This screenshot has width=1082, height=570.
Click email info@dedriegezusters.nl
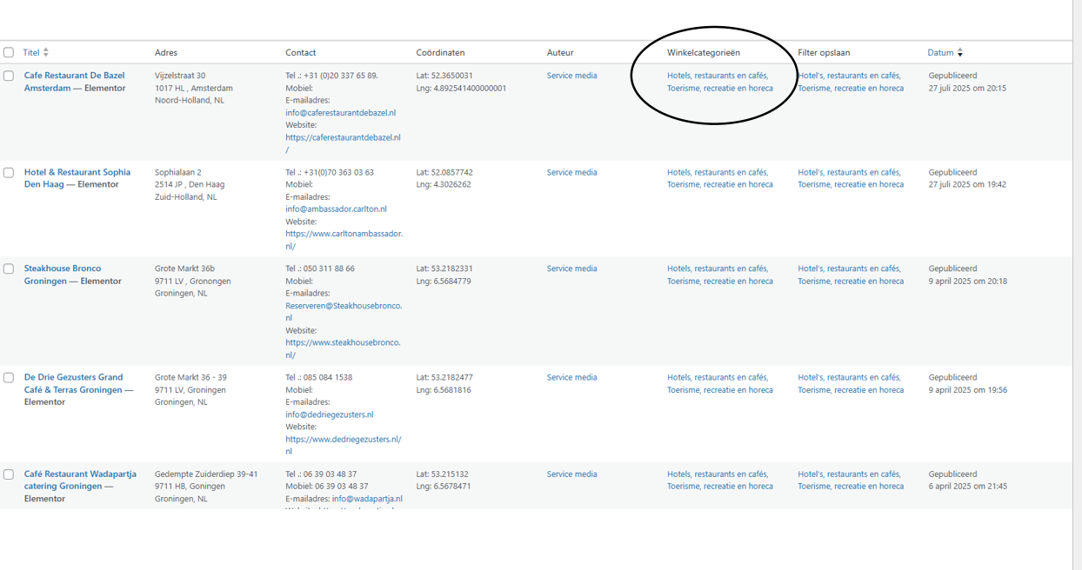[329, 414]
